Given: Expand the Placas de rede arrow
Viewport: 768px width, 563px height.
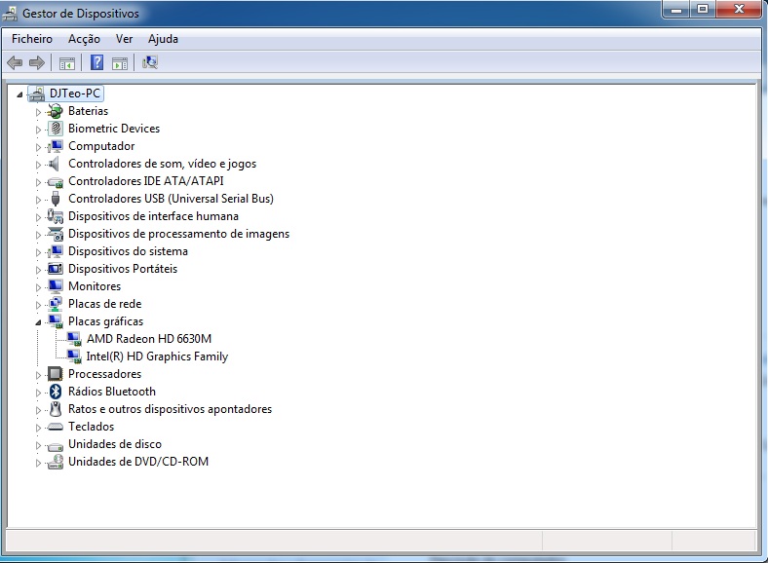Looking at the screenshot, I should pos(38,305).
